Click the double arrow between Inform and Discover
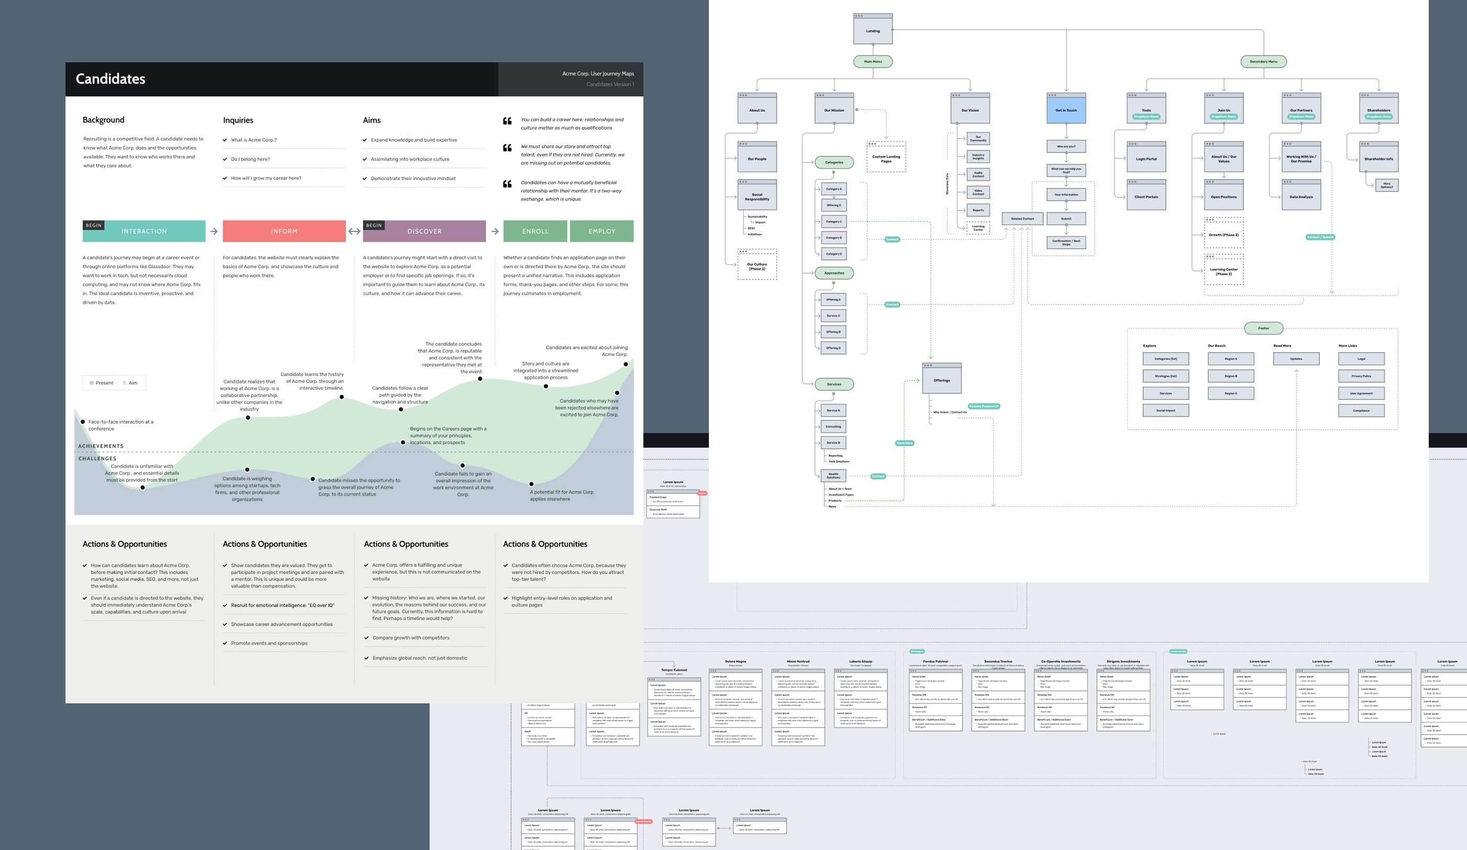 click(354, 231)
